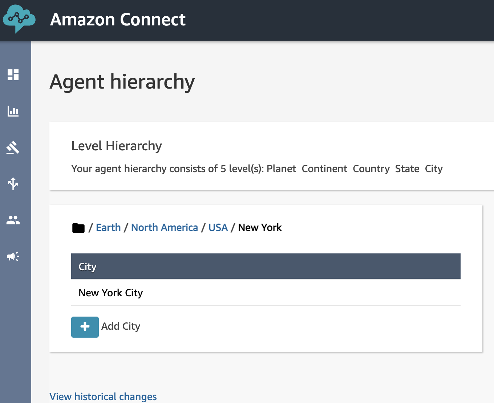This screenshot has width=494, height=403.
Task: Go to the USA breadcrumb level
Action: [218, 228]
